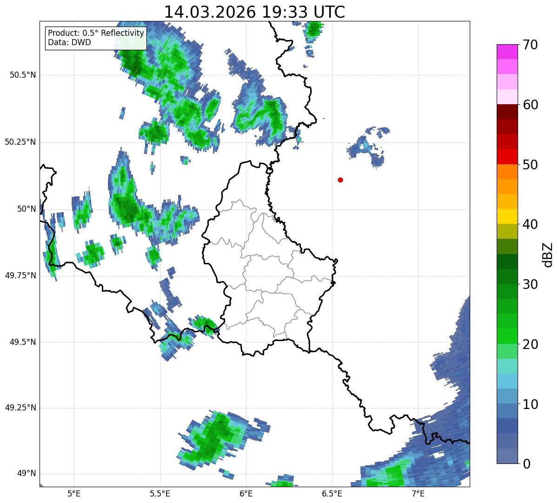The image size is (559, 503).
Task: Click the light blue 15 dBZ swatch
Action: coord(508,381)
